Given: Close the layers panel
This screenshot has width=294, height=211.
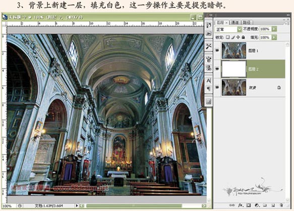Looking at the screenshot, I should tap(288, 20).
